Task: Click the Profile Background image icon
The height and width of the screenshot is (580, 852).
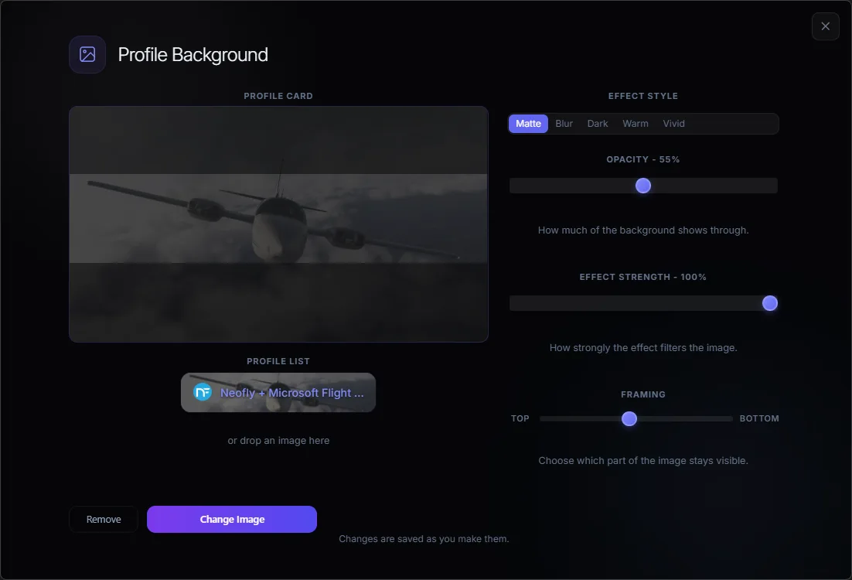Action: click(x=87, y=54)
